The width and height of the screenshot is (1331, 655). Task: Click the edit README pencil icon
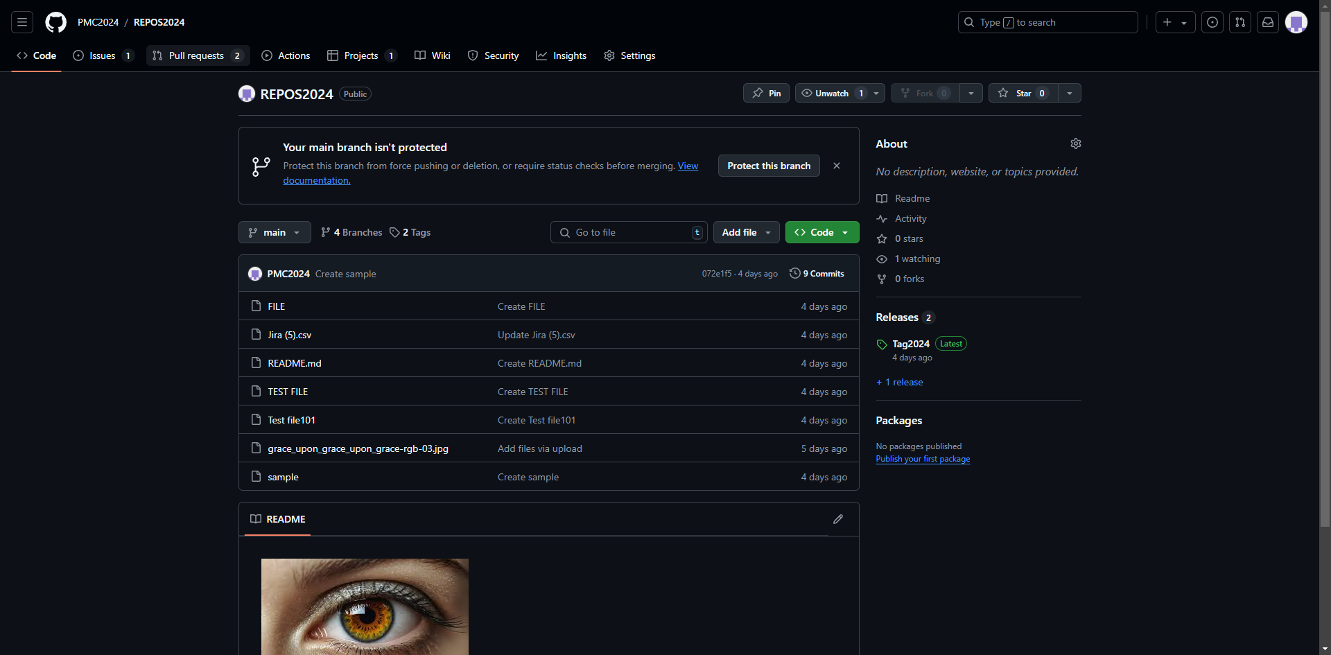(837, 519)
